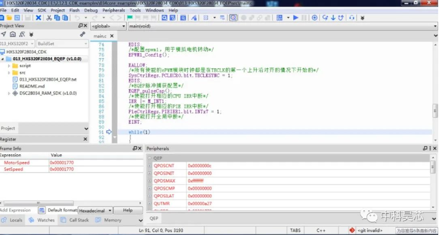Select the SetSpeed watch expression
This screenshot has width=440, height=235.
point(13,170)
